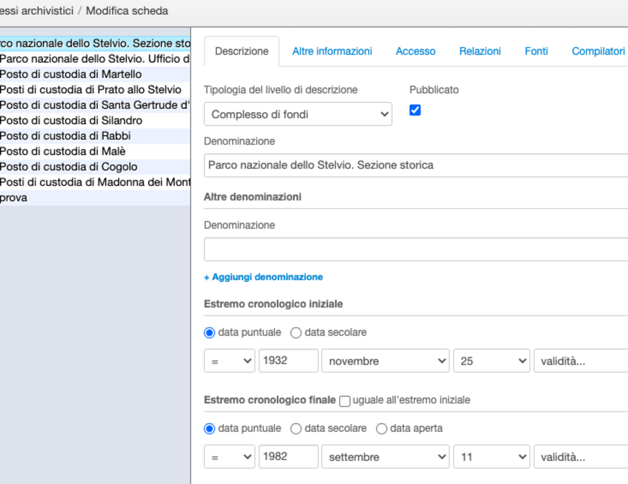Open the '=' operator dropdown for final date
The width and height of the screenshot is (628, 484).
click(229, 457)
